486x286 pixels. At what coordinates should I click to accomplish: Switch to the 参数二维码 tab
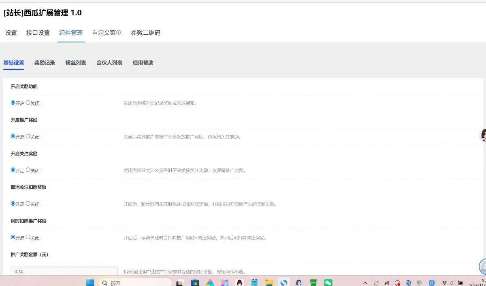146,33
